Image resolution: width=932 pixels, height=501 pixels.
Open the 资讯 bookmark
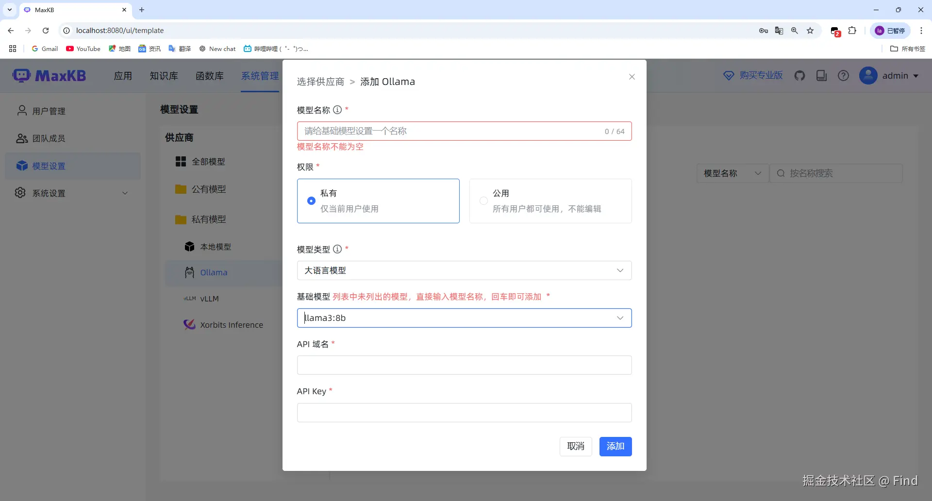[x=150, y=49]
